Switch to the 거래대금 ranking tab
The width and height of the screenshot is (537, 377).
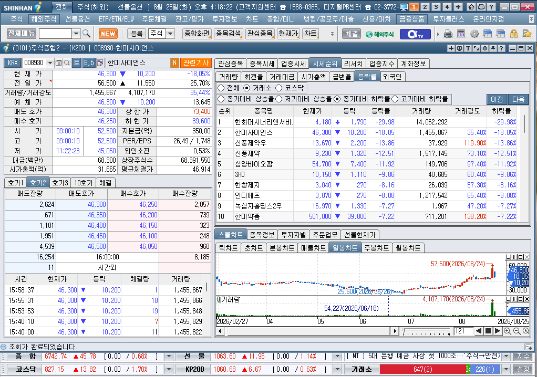[282, 77]
